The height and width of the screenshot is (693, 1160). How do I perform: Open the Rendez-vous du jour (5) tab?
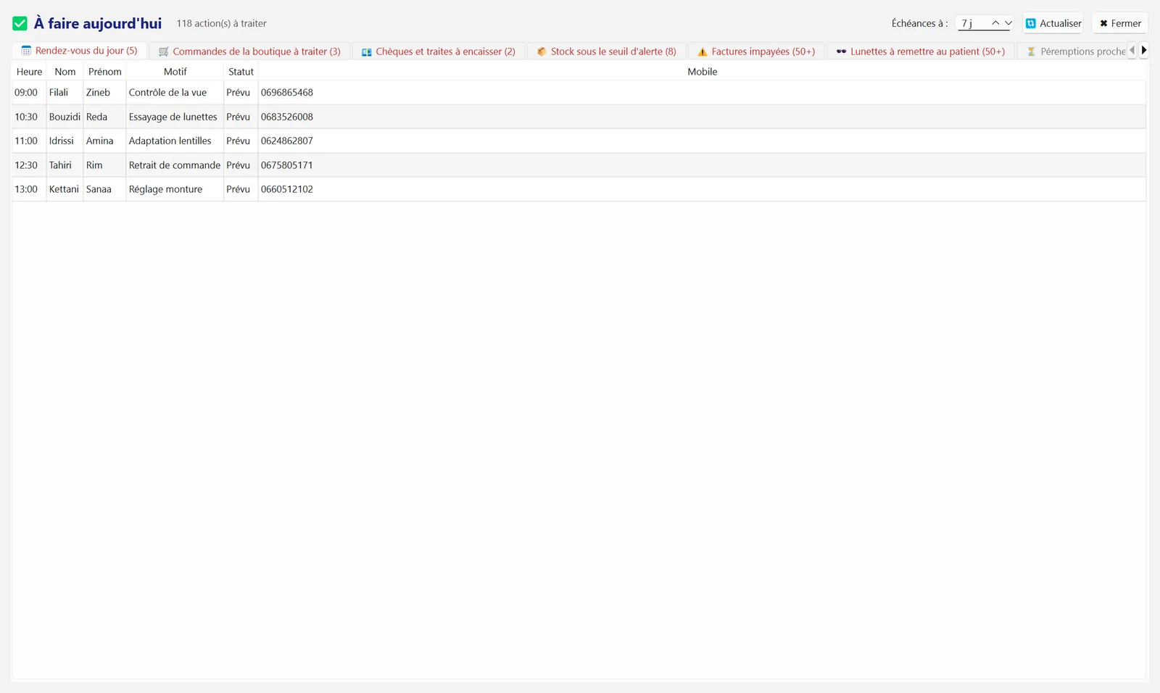[x=80, y=51]
